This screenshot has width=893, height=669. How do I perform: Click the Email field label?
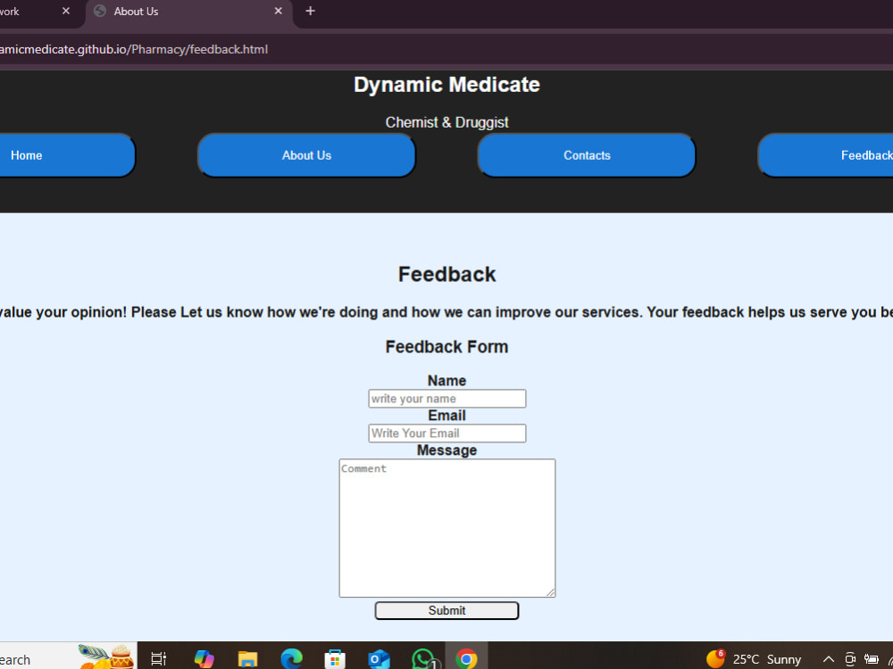coord(446,416)
